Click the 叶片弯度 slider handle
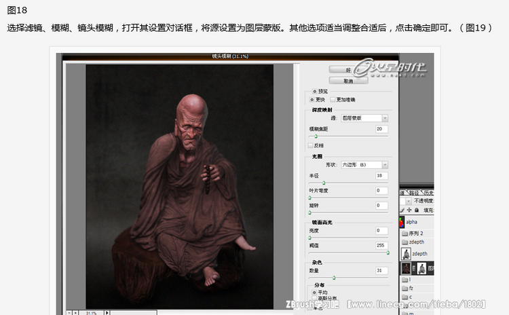The image size is (509, 315). point(309,198)
